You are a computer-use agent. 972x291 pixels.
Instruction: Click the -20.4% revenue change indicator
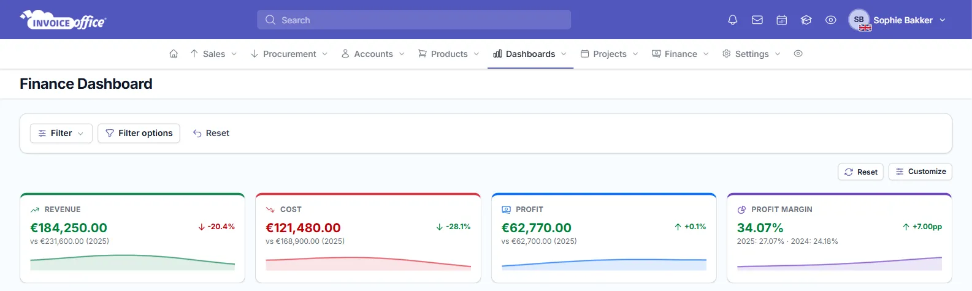(x=216, y=227)
